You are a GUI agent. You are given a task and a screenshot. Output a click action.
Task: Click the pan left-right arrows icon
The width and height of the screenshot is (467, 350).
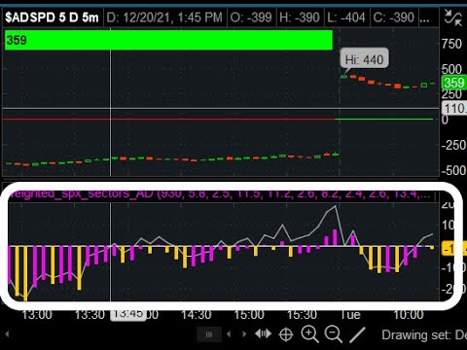click(x=263, y=333)
